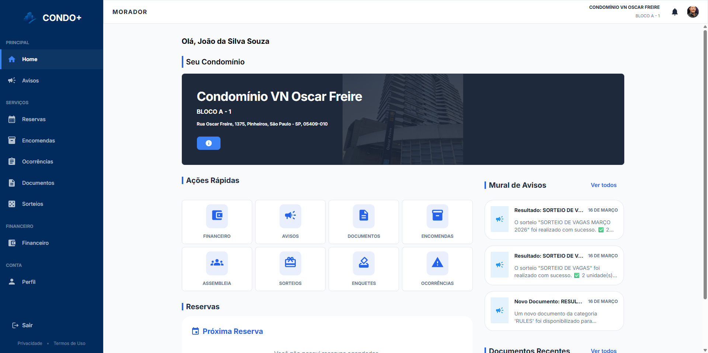
Task: Open the Assembleia quick action tile
Action: (x=217, y=269)
